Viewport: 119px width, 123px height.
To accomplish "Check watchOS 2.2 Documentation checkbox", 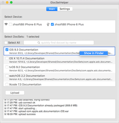I will 7,76.
